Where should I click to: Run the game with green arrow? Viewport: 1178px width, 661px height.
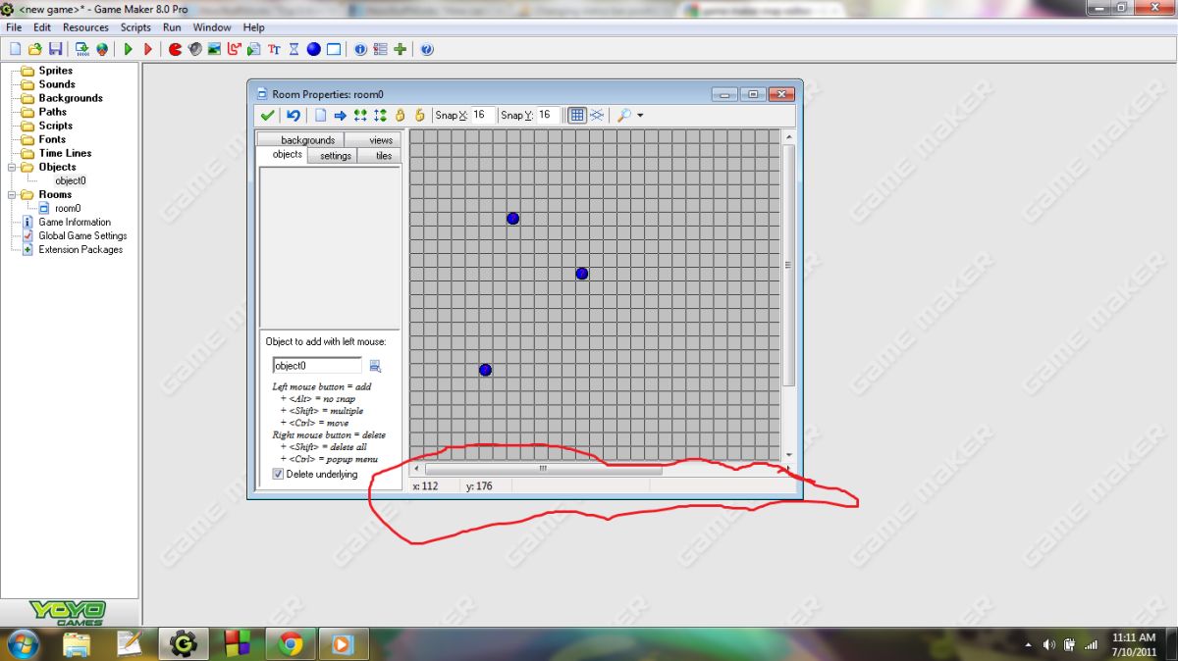(x=129, y=49)
